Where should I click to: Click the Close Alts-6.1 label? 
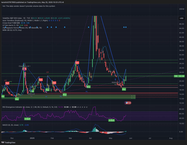click(24, 66)
